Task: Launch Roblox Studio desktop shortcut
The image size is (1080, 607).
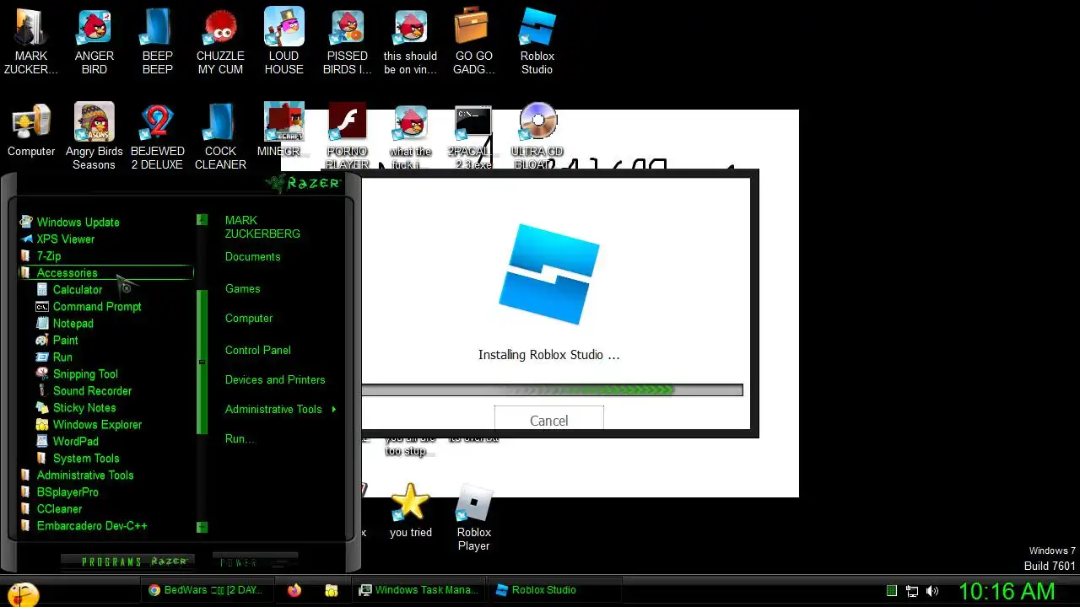Action: [x=537, y=42]
